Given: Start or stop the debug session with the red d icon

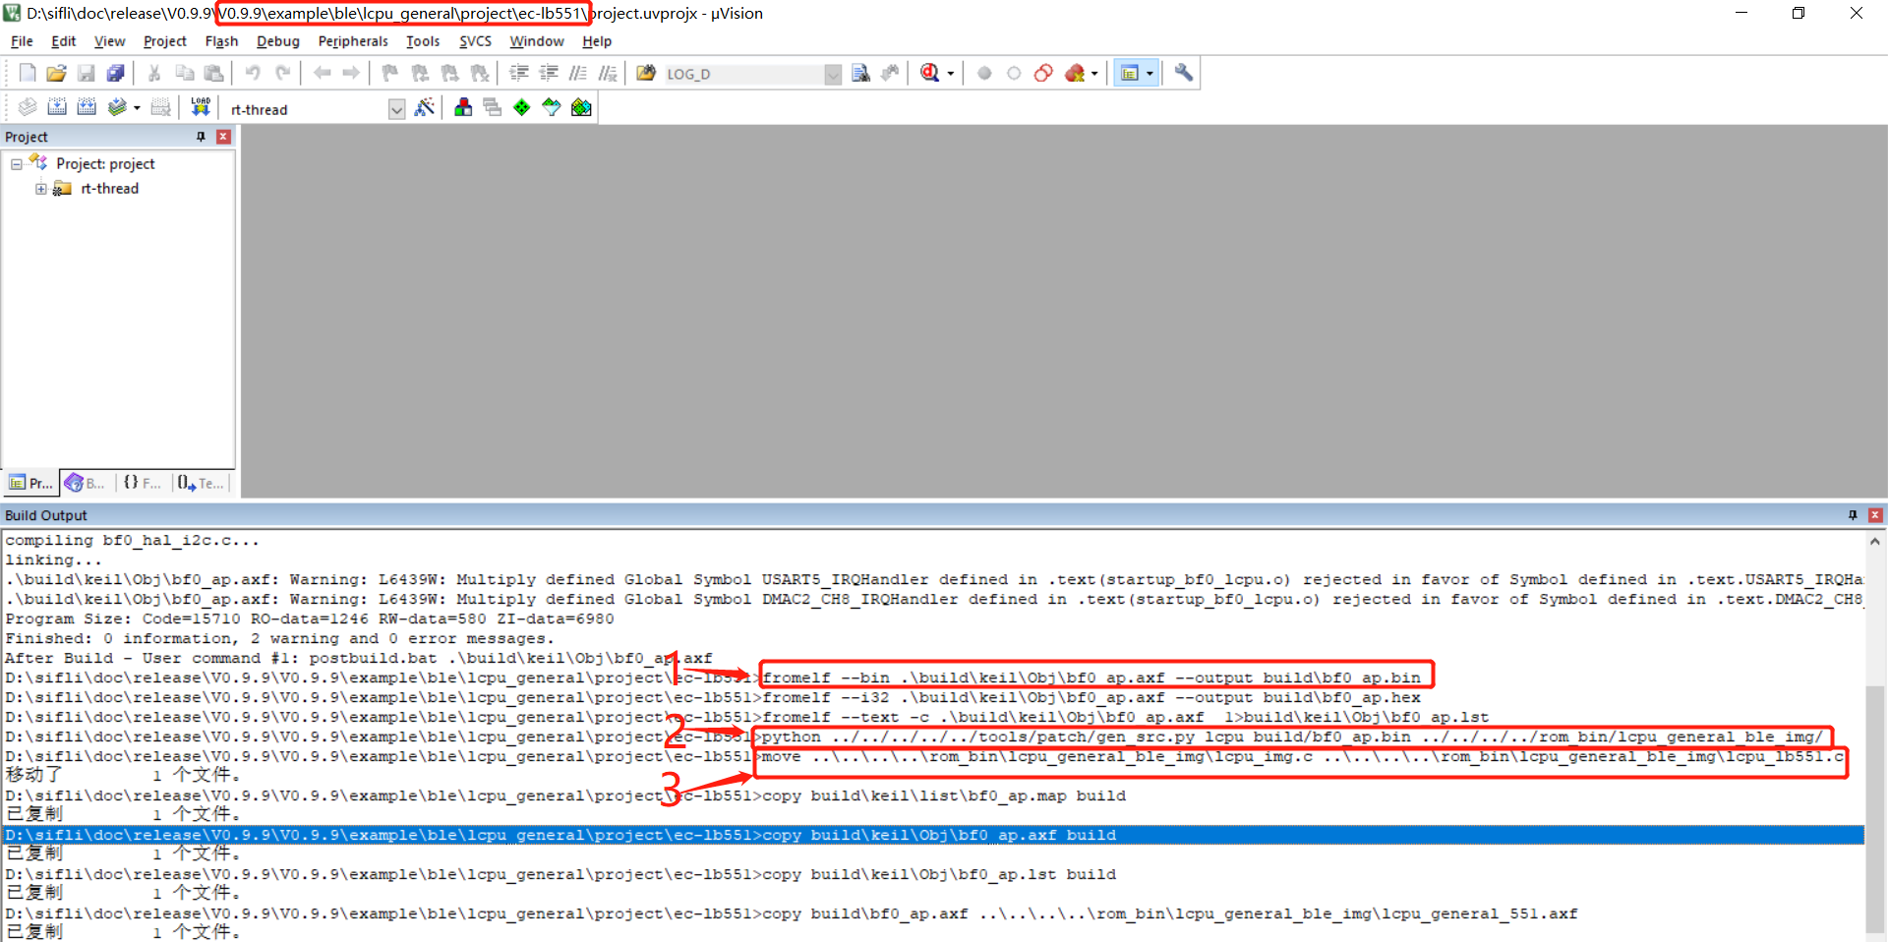Looking at the screenshot, I should pyautogui.click(x=929, y=73).
